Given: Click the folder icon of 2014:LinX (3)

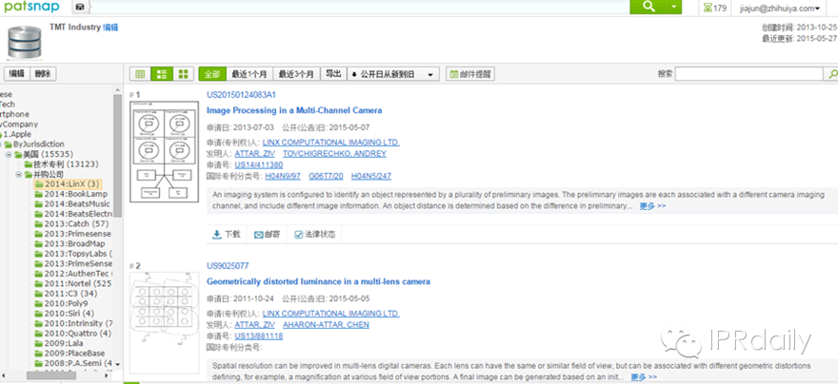Looking at the screenshot, I should 38,184.
